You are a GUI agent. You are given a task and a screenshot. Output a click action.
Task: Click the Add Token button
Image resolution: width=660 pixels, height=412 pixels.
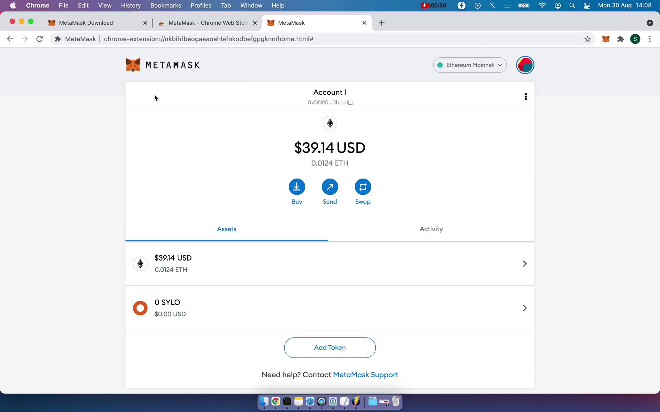(330, 347)
